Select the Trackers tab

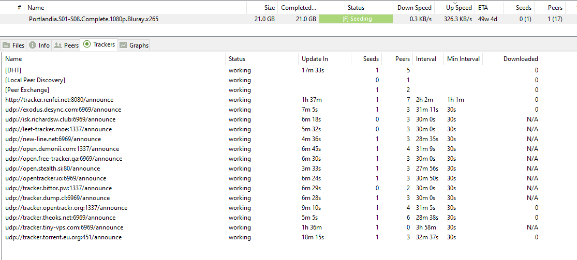click(x=99, y=44)
